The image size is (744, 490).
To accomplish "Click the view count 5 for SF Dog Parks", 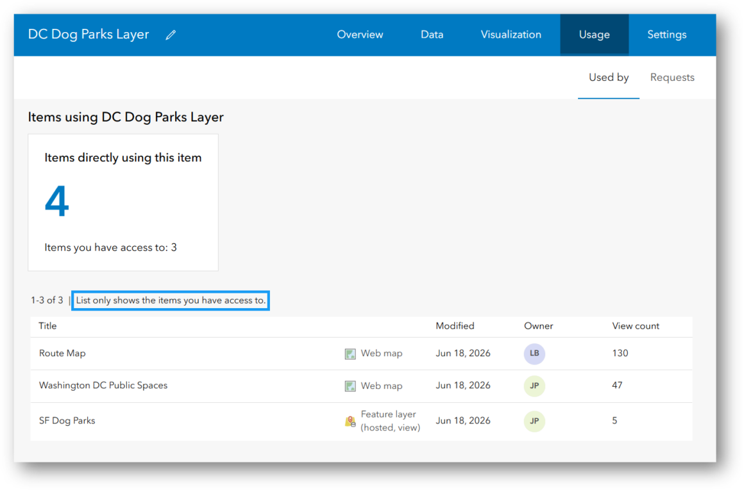I will [614, 420].
